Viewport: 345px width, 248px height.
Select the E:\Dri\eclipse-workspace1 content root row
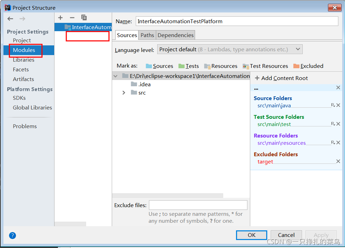point(181,76)
